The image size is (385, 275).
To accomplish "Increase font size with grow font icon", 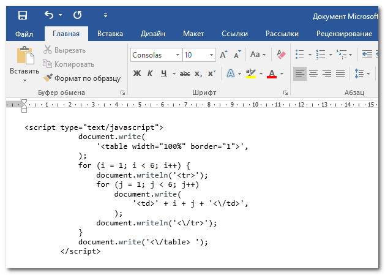I will 223,55.
